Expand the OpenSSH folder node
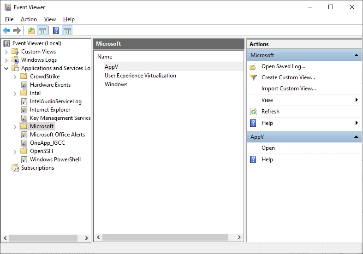363x254 pixels. [x=15, y=152]
